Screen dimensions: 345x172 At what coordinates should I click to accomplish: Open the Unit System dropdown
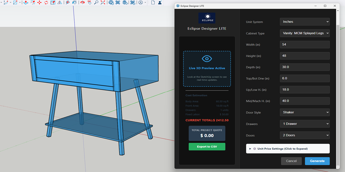(305, 22)
